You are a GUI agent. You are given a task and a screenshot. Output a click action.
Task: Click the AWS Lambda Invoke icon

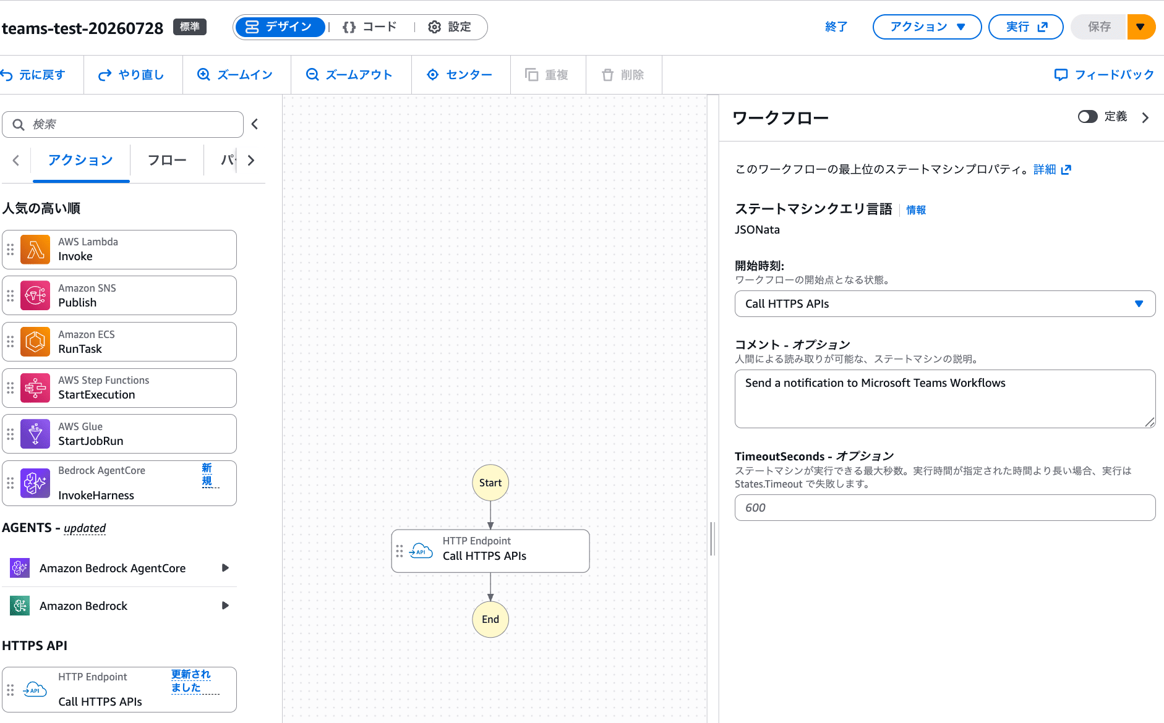tap(35, 250)
